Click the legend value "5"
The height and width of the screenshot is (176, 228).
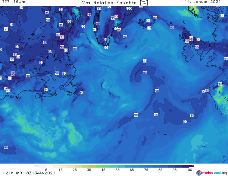(46, 170)
